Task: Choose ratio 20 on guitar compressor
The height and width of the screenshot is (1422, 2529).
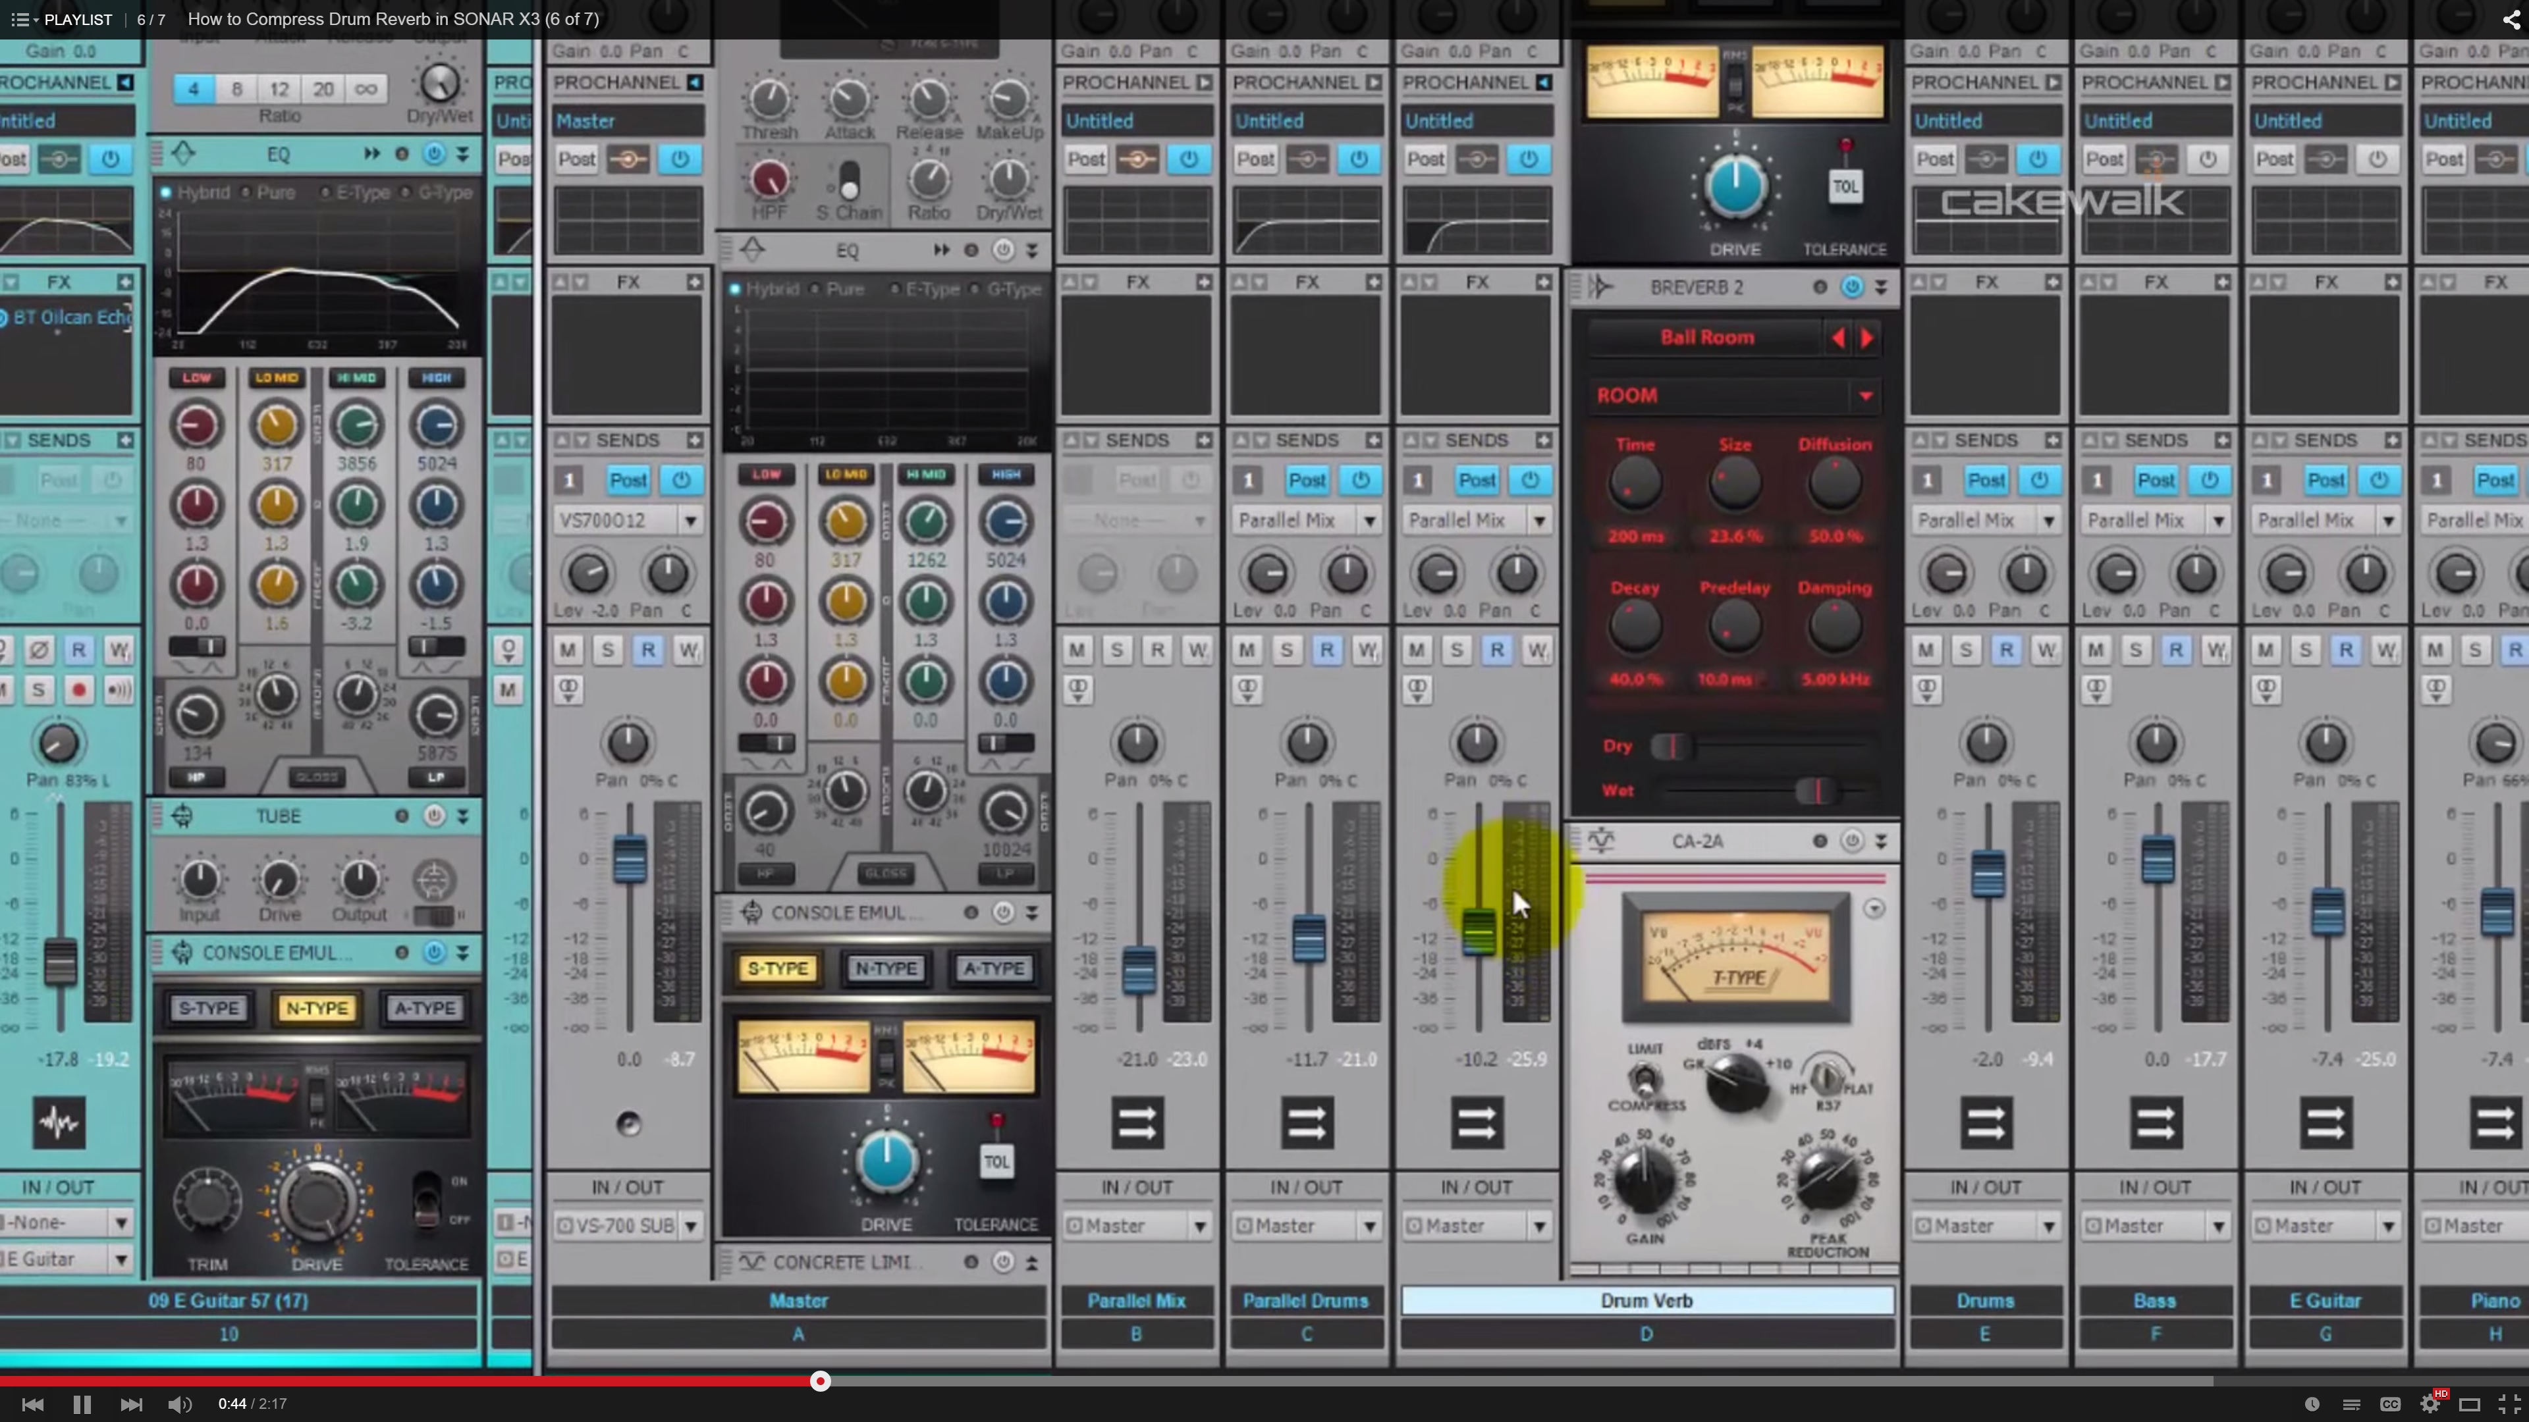Action: point(323,90)
